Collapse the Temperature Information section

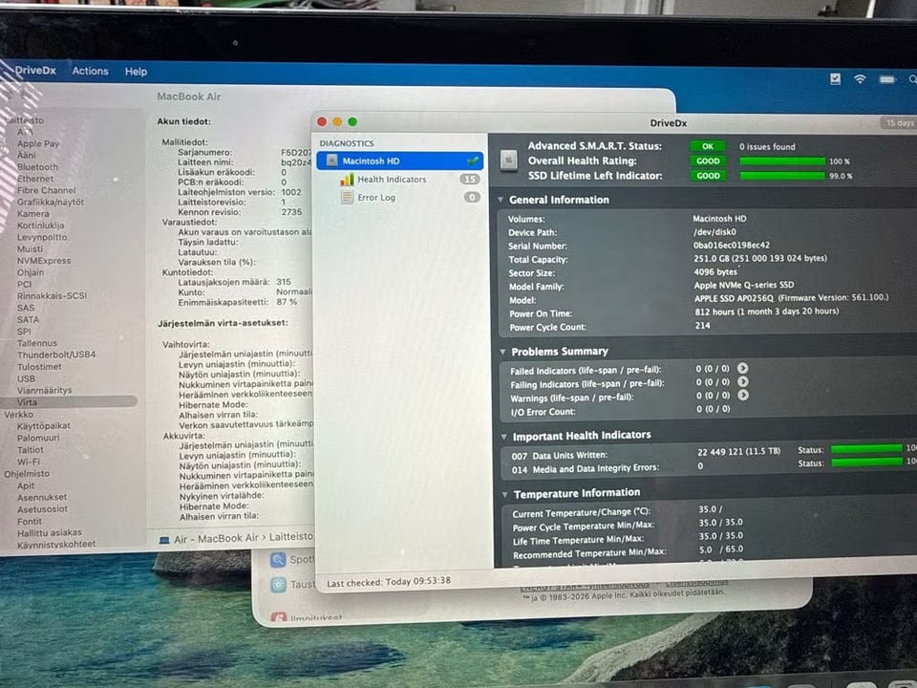[x=504, y=495]
